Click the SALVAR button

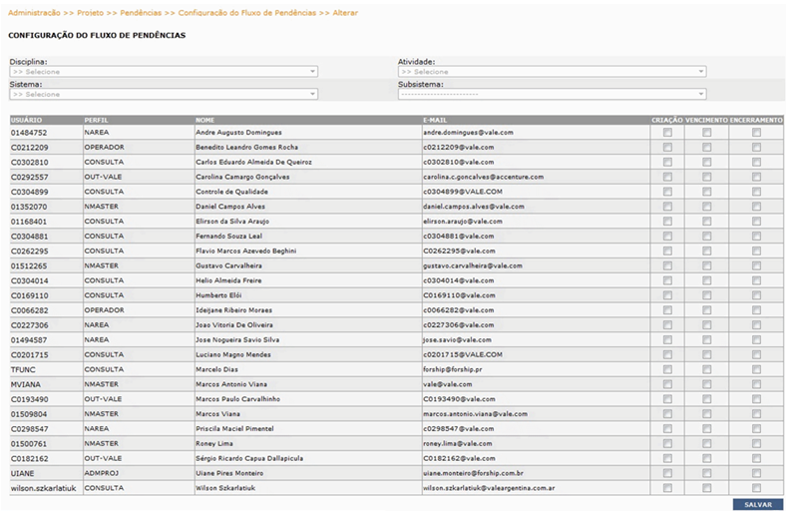coord(758,504)
